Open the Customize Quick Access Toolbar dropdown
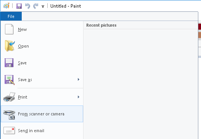Image resolution: width=201 pixels, height=139 pixels. [x=43, y=6]
